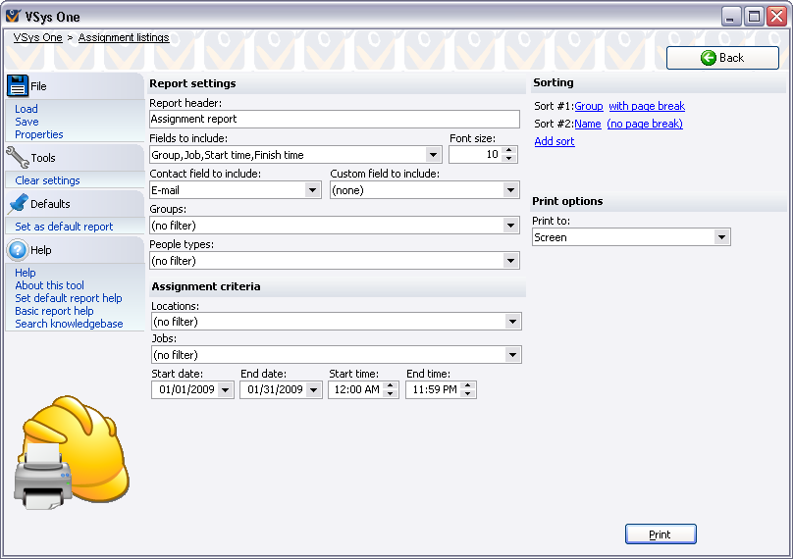The width and height of the screenshot is (793, 559).
Task: Expand the Locations filter dropdown
Action: pos(513,322)
